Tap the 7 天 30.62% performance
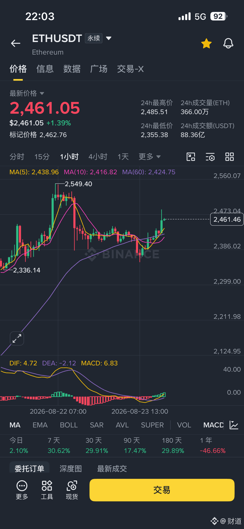This screenshot has height=529, width=244. click(59, 446)
